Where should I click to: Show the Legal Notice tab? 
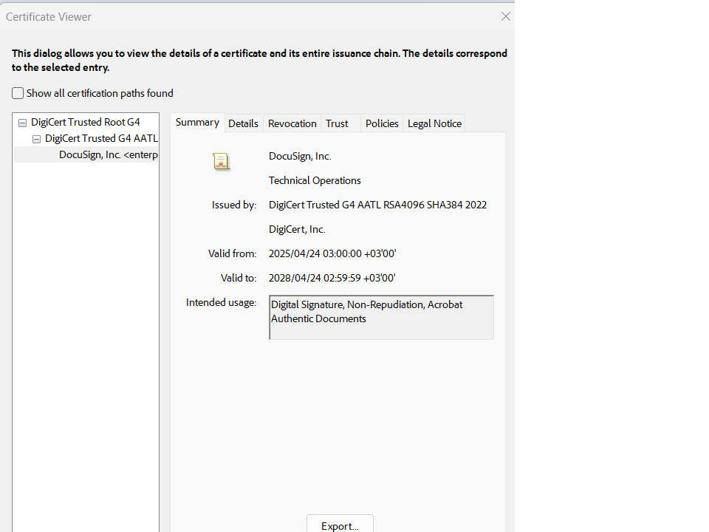coord(434,123)
